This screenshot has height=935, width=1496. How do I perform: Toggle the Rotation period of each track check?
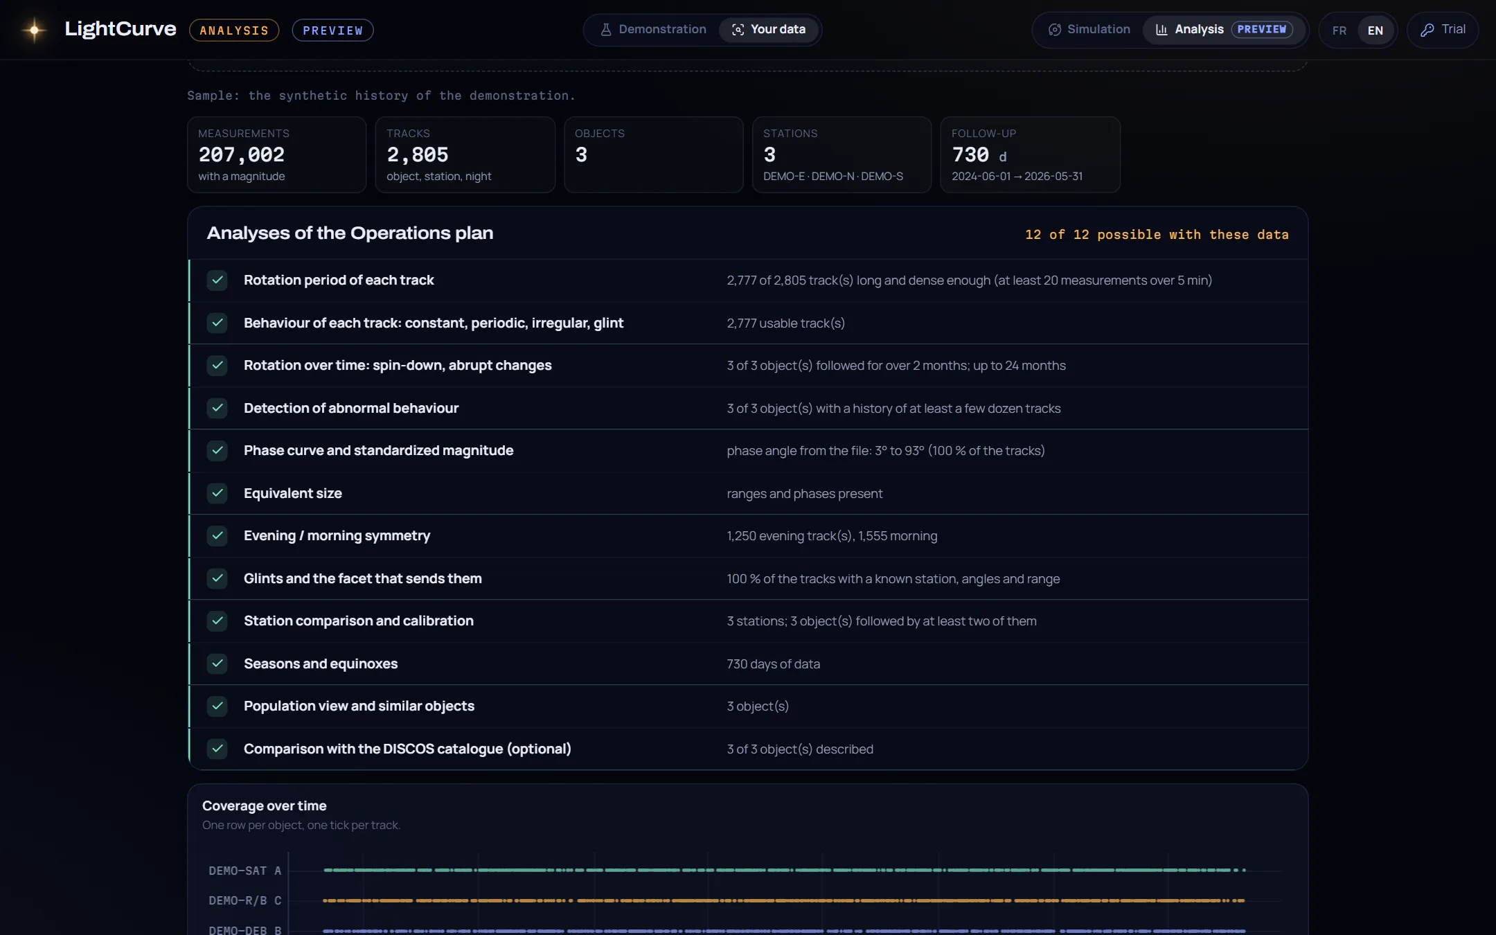217,280
